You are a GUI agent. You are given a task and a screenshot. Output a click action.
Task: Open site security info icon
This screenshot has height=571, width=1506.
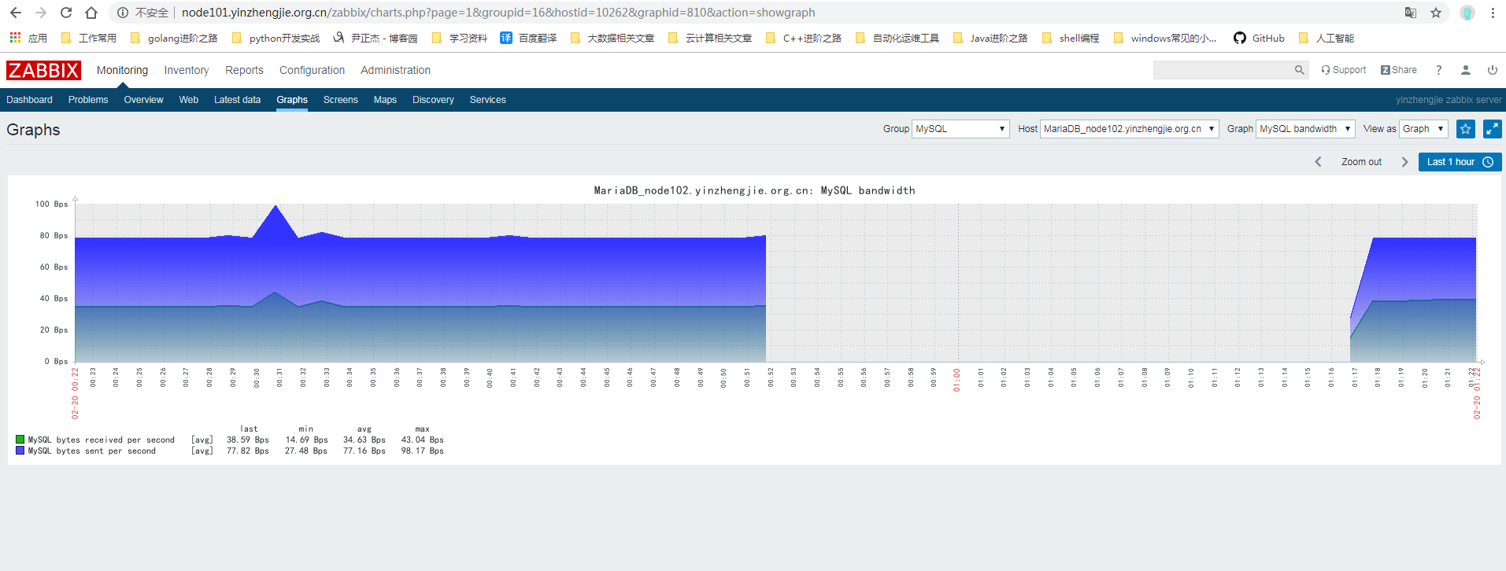coord(123,13)
